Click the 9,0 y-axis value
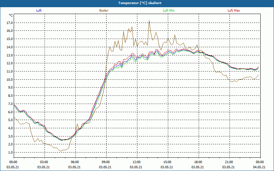The image size is (274, 171). pos(11,88)
